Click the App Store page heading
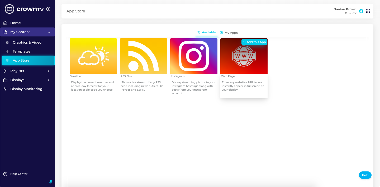 [x=76, y=11]
